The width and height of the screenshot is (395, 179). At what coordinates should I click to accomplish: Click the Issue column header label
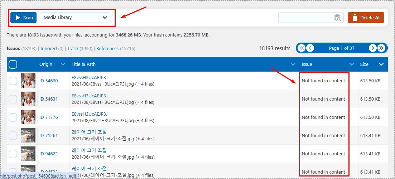click(x=307, y=64)
